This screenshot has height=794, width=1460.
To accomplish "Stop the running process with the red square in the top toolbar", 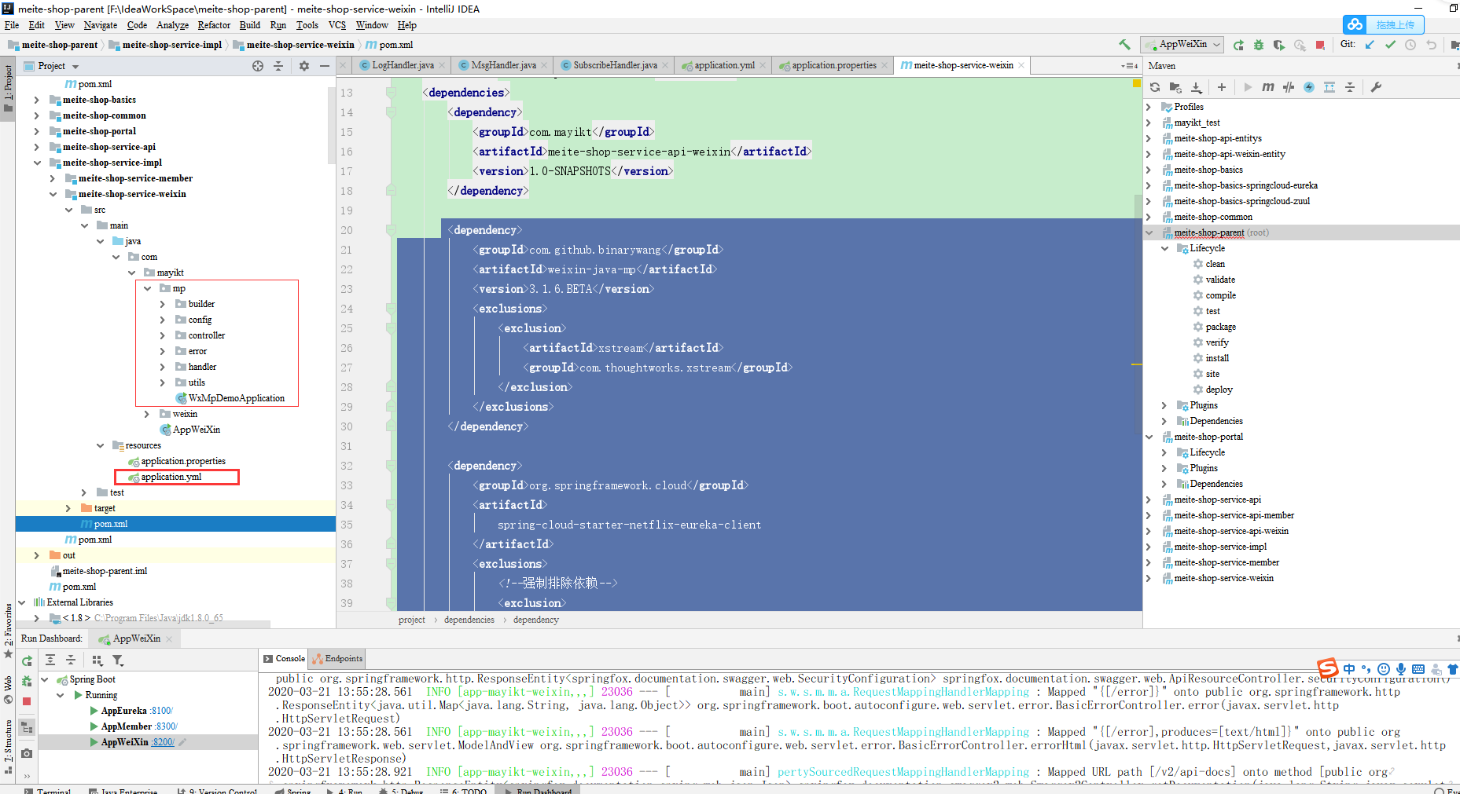I will 1320,45.
